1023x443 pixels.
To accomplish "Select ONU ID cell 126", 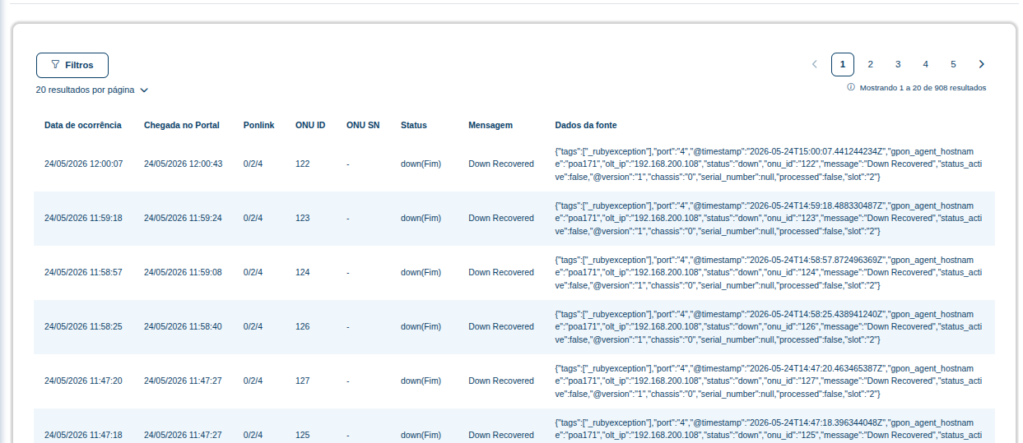I will pyautogui.click(x=303, y=326).
